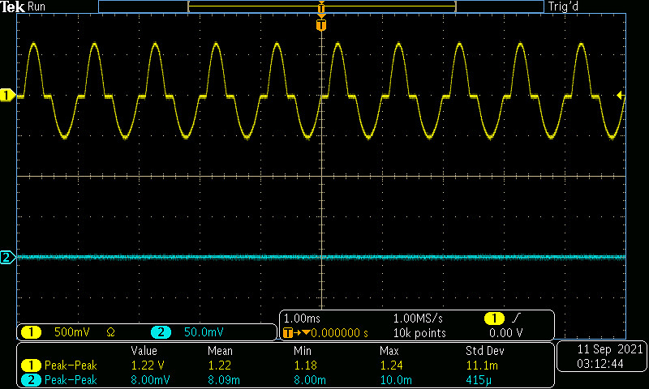Image resolution: width=649 pixels, height=389 pixels.
Task: Click the 11 Sep 2021 date display
Action: tap(610, 350)
